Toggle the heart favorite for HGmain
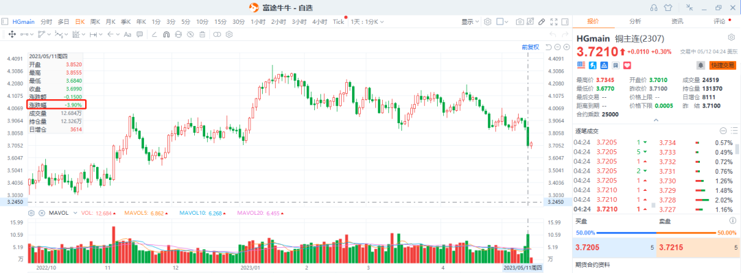741x273 pixels. pos(628,65)
